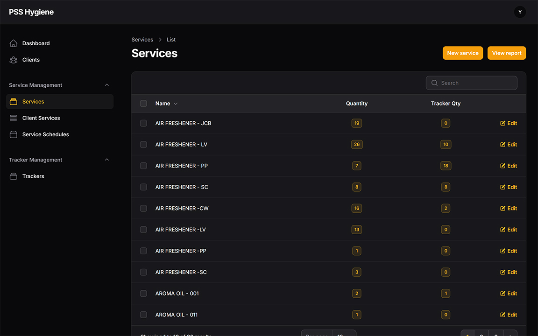Click the Service Schedules calendar icon
Screen dimensions: 538x336
pos(14,134)
